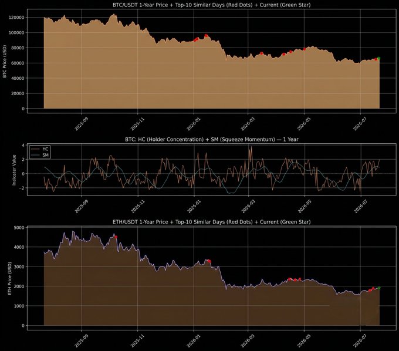The height and width of the screenshot is (351, 399).
Task: Click the −2 tick on the indicator axis
Action: 22,188
